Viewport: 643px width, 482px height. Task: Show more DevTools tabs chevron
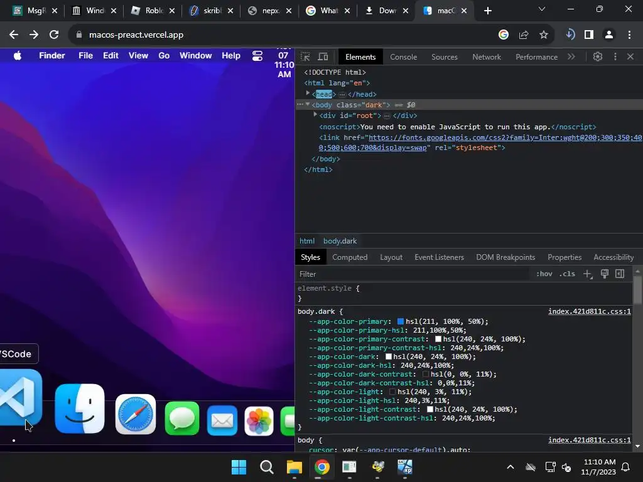point(571,56)
